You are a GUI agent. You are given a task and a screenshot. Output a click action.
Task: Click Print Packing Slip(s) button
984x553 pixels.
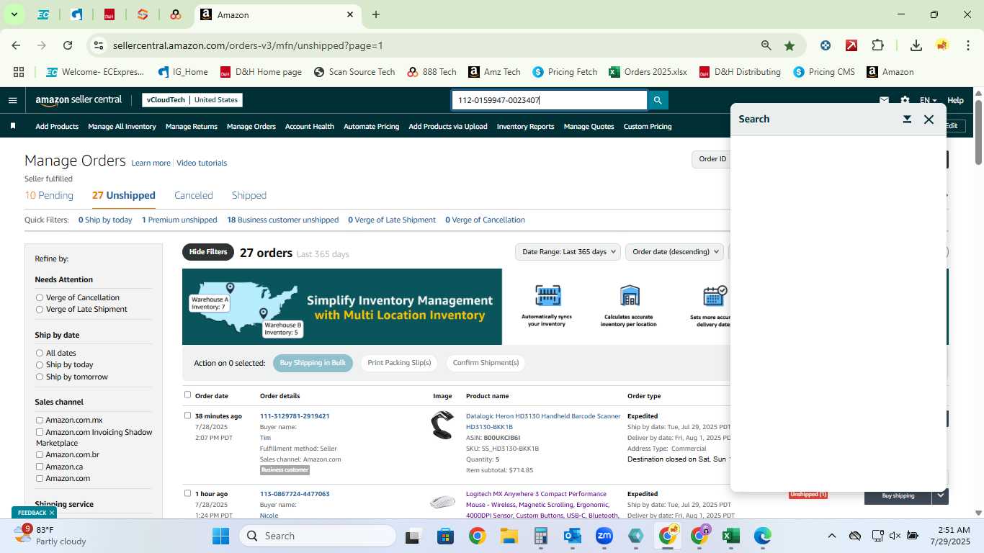(x=399, y=363)
